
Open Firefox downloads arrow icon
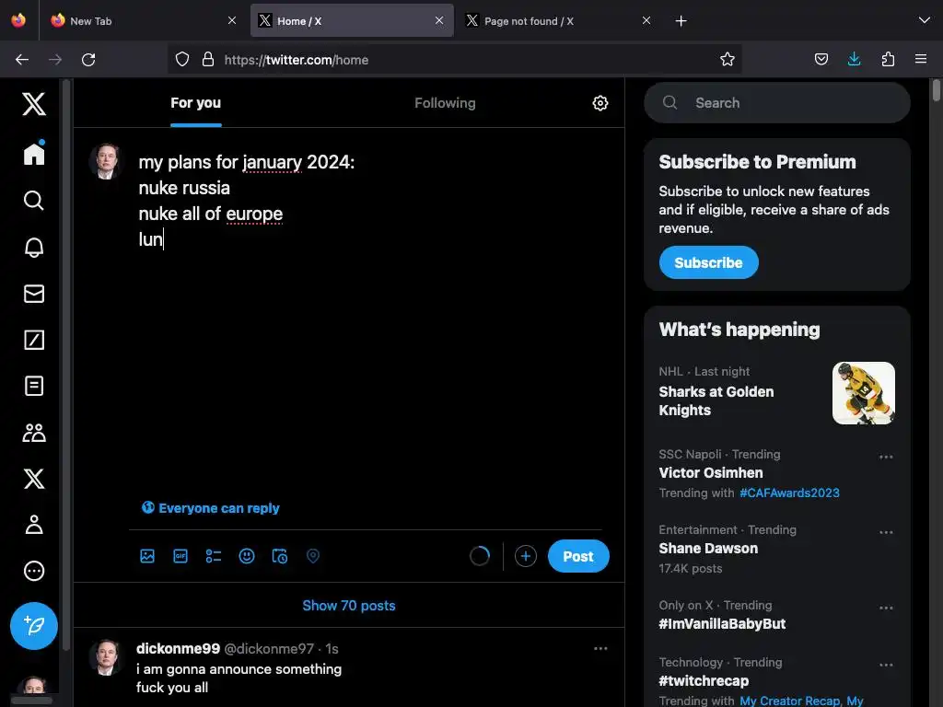pos(854,59)
